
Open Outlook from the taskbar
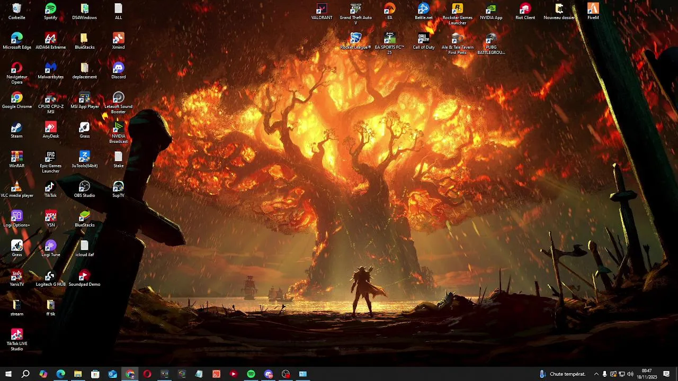click(x=112, y=374)
